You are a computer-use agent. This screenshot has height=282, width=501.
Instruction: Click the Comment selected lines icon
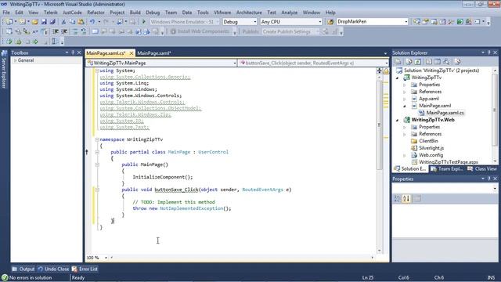[75, 31]
